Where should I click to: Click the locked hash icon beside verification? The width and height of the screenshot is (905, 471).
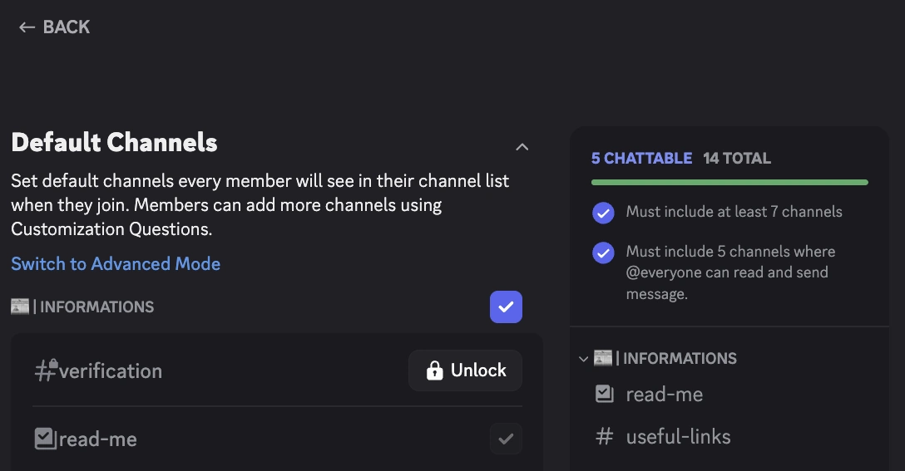[46, 370]
